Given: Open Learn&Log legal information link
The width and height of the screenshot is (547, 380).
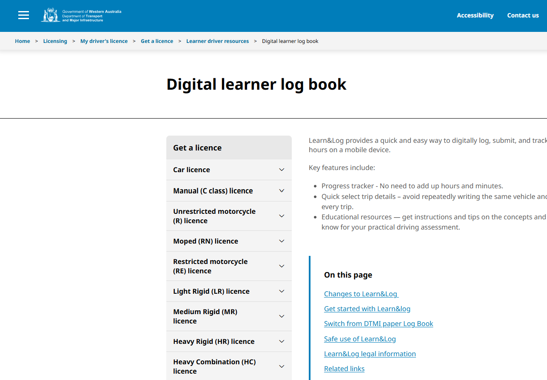Looking at the screenshot, I should pyautogui.click(x=370, y=354).
